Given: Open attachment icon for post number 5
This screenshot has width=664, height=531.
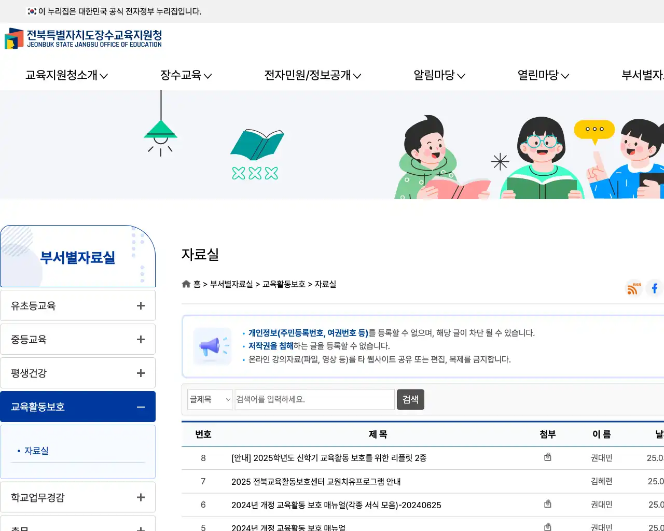Looking at the screenshot, I should (x=547, y=526).
